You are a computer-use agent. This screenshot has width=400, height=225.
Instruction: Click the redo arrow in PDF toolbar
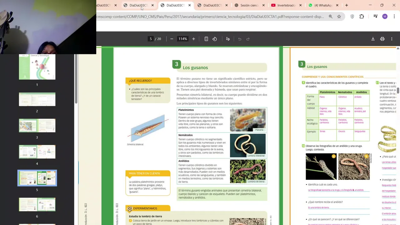(x=248, y=39)
